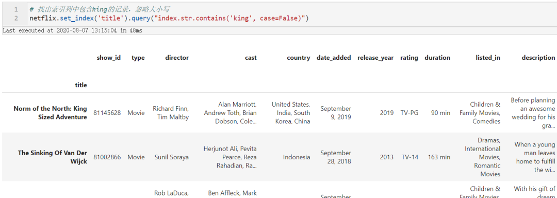Screen dimensions: 557x198
Task: Click show_id 81002866 cell
Action: pyautogui.click(x=107, y=157)
